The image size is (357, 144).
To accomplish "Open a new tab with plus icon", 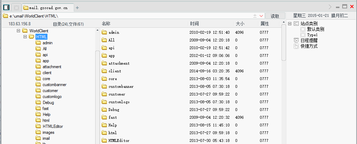I will (77, 8).
